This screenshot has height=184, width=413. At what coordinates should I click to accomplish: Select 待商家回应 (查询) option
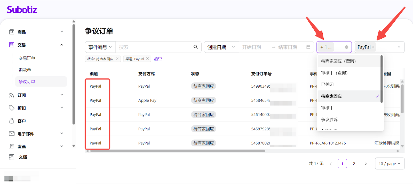coord(338,61)
